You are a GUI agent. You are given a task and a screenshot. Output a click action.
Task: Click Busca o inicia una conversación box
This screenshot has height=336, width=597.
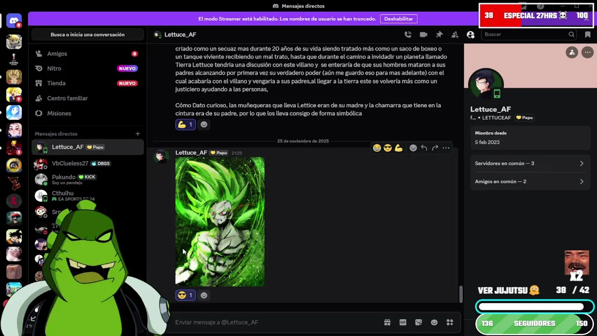88,35
